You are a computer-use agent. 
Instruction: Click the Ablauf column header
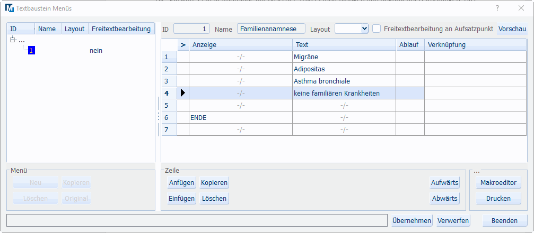(x=410, y=44)
